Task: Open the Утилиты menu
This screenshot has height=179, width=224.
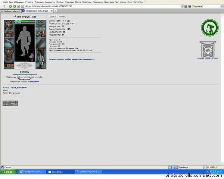Action: pos(29,2)
